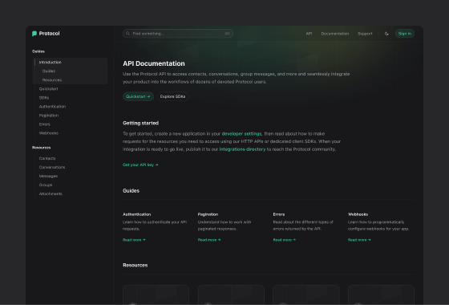Click Get your API key link
The width and height of the screenshot is (449, 305).
point(140,165)
